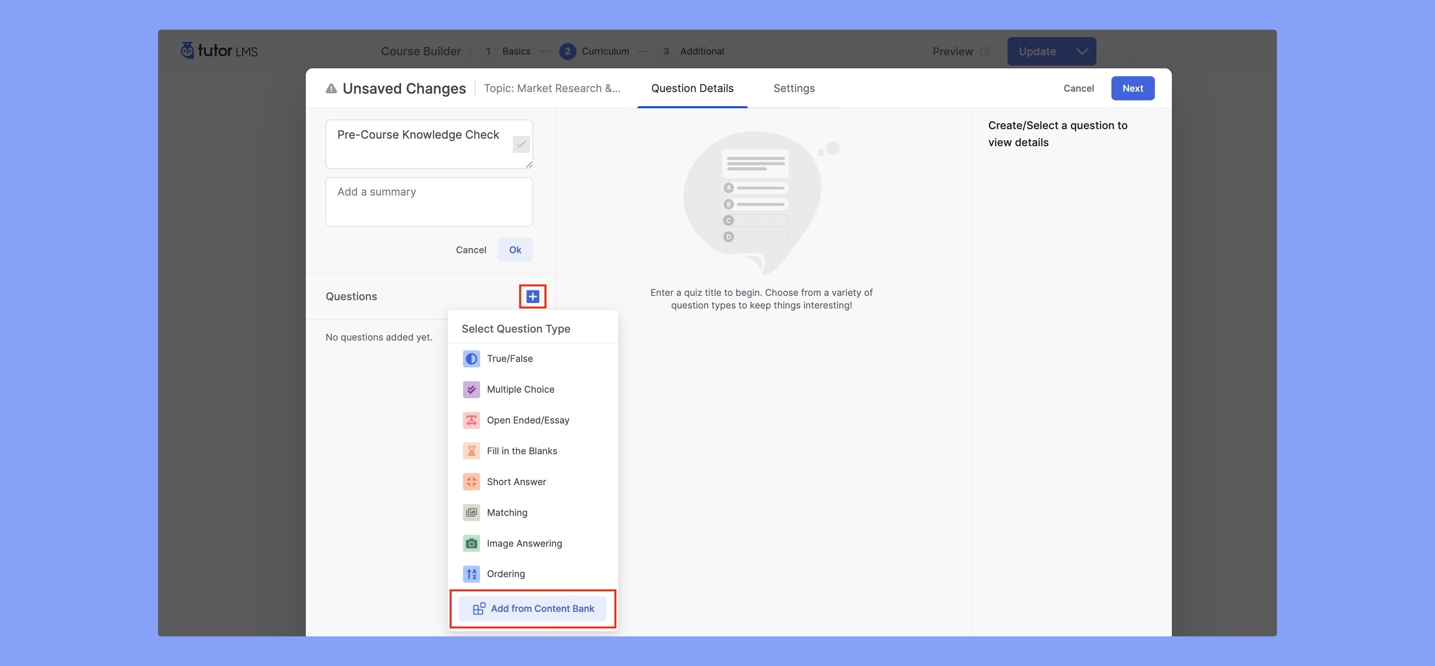Go to the Curriculum step
1435x666 pixels.
click(594, 51)
